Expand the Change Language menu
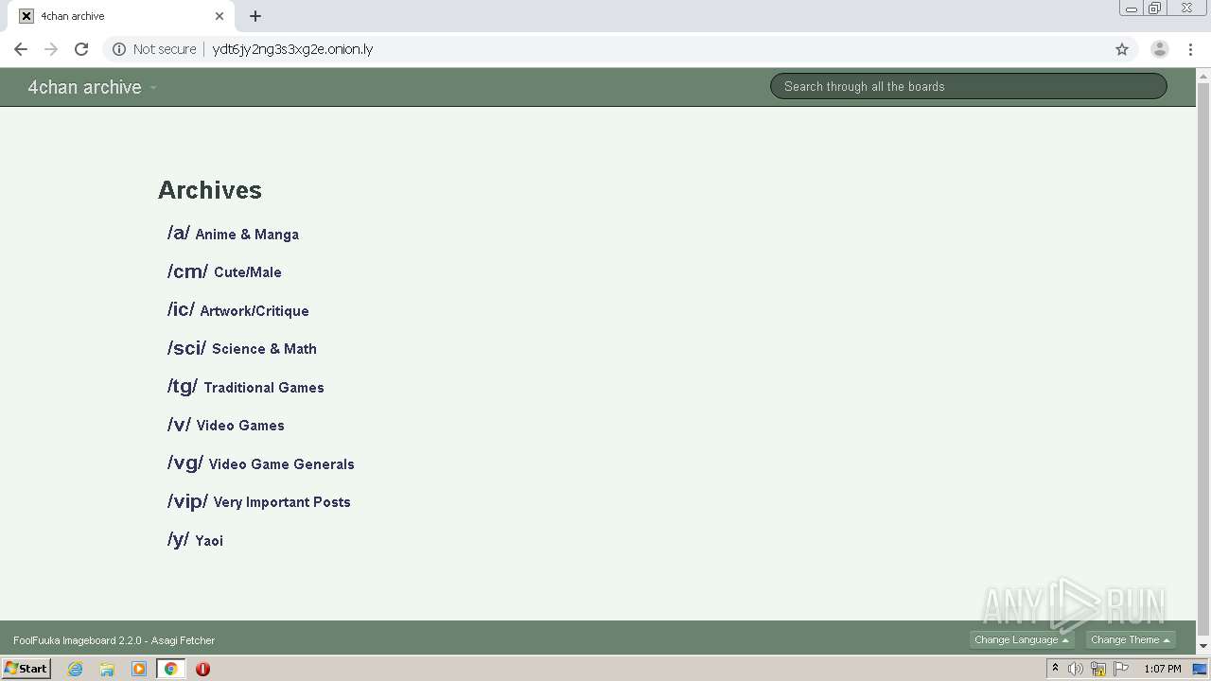 1022,639
